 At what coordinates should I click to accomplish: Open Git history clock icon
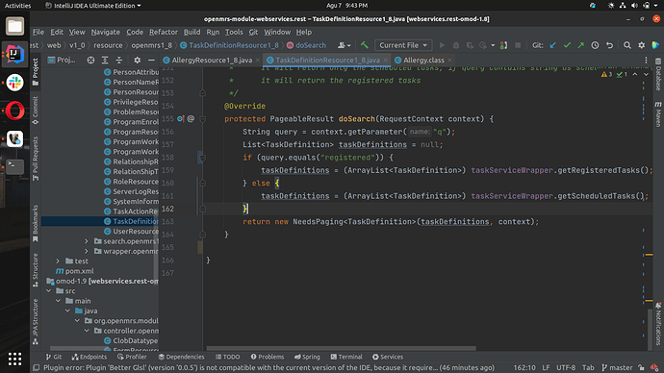click(x=595, y=45)
